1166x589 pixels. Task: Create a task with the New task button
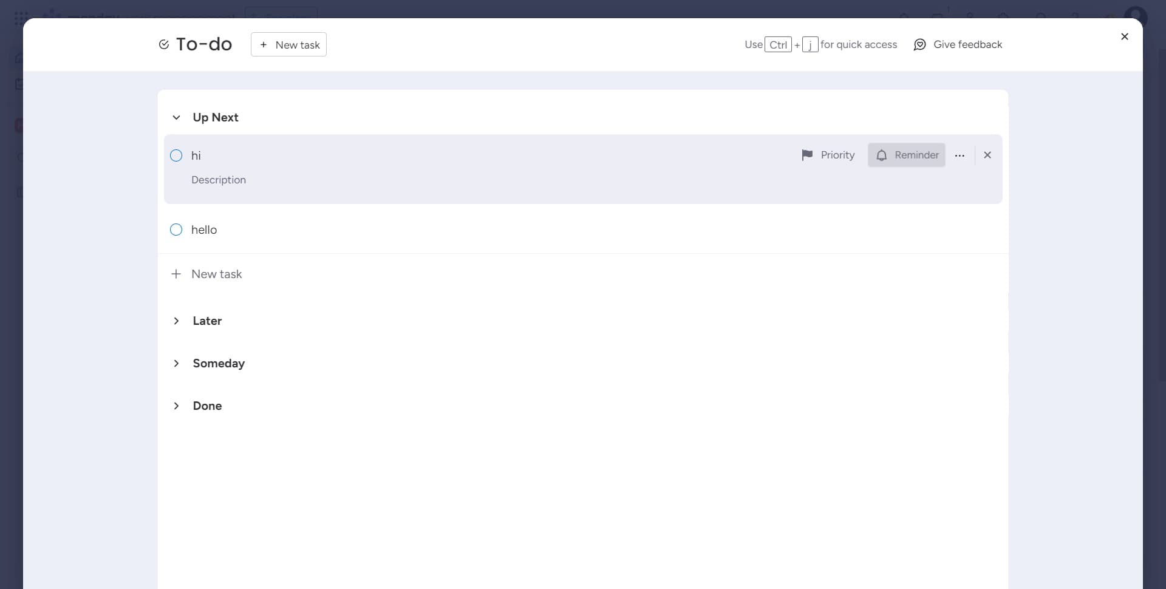point(288,44)
